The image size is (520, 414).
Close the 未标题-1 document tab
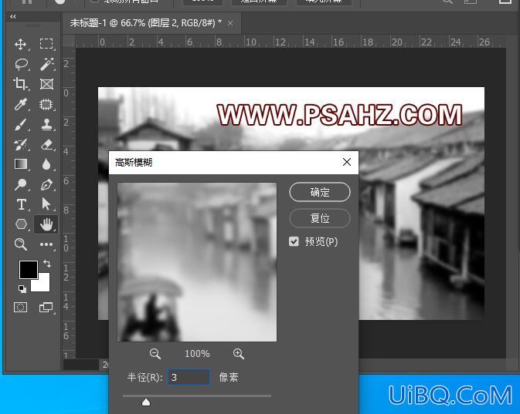click(230, 23)
